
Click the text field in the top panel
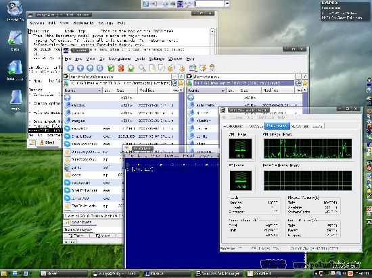coord(209,3)
